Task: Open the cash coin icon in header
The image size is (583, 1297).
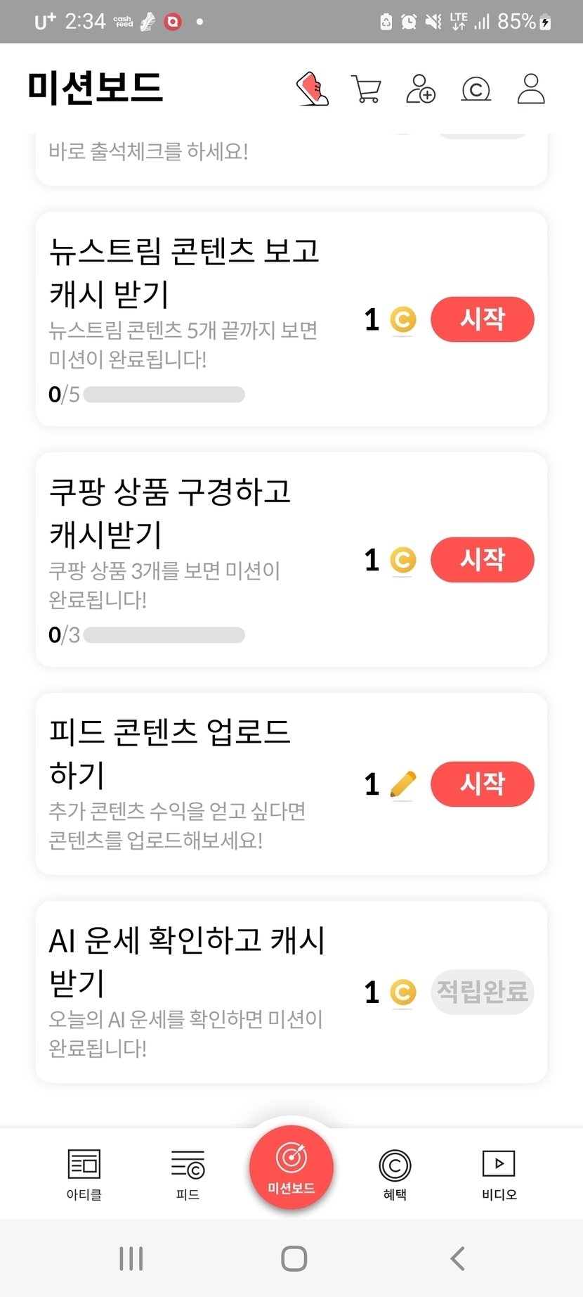Action: pos(476,89)
